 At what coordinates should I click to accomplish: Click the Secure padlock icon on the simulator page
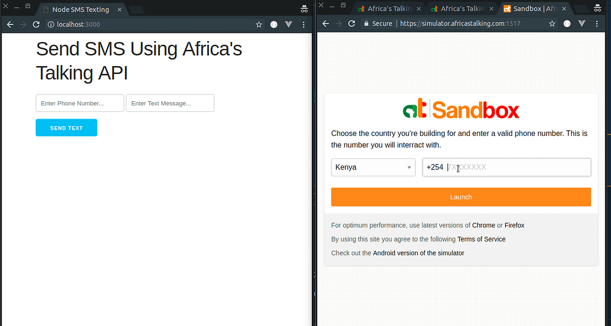tap(367, 23)
